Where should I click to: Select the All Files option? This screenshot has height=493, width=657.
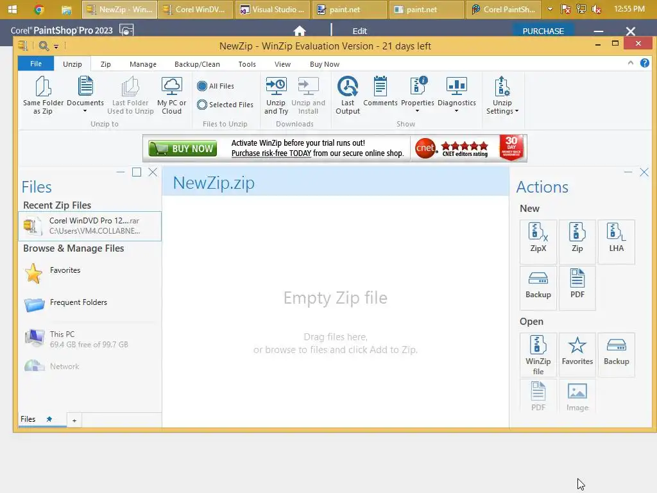(216, 86)
